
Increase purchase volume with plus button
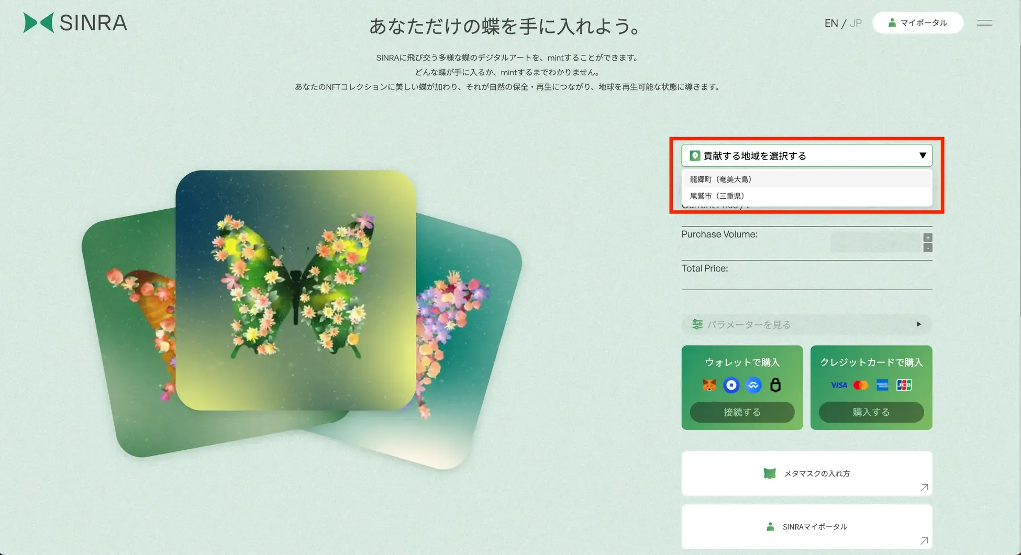click(x=928, y=237)
